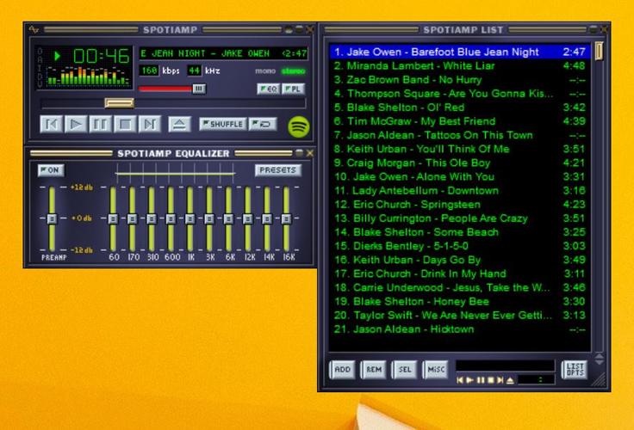Open the REM menu in the playlist window
Image resolution: width=634 pixels, height=430 pixels.
coord(374,370)
